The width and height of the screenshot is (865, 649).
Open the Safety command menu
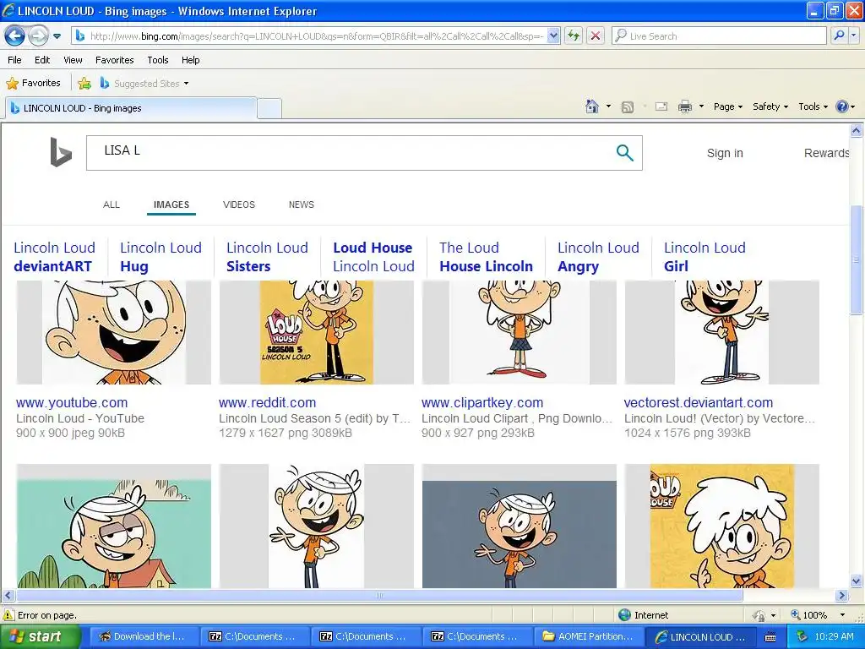tap(770, 106)
